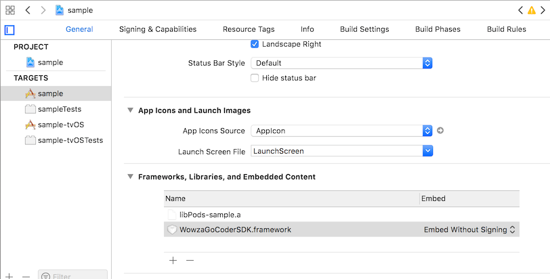Viewport: 550px width, 279px height.
Task: Select the sampleTests target
Action: tap(60, 109)
